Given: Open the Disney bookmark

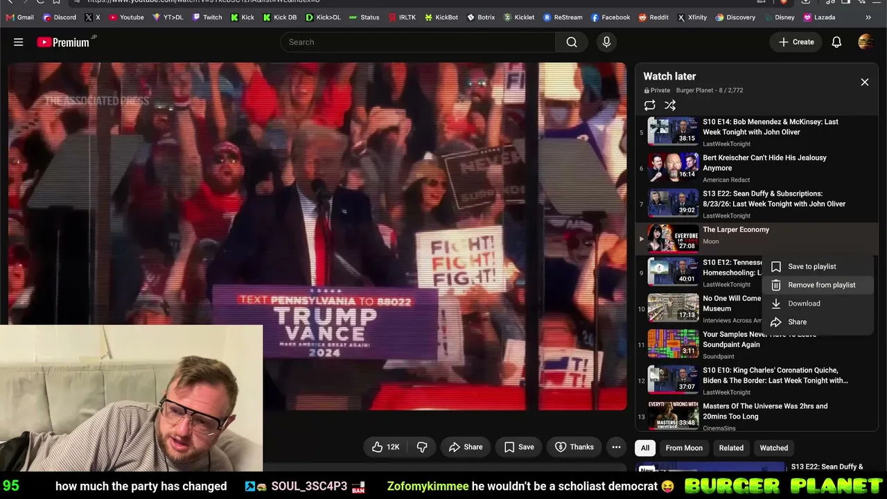Looking at the screenshot, I should tap(779, 17).
